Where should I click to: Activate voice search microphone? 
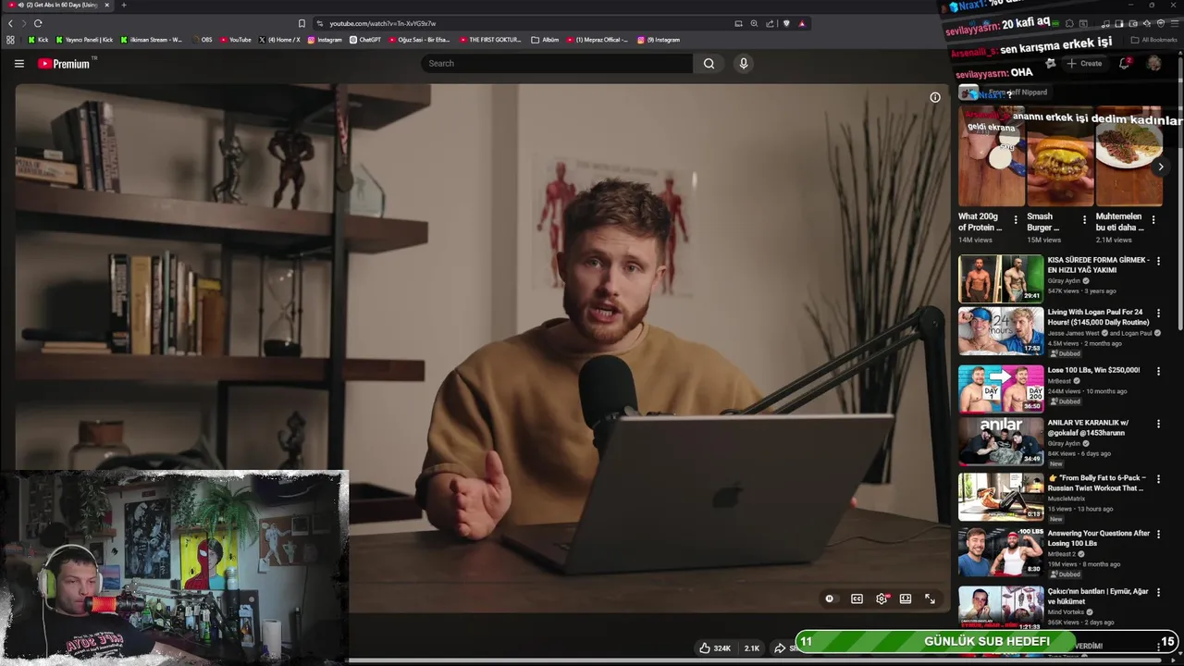tap(743, 64)
